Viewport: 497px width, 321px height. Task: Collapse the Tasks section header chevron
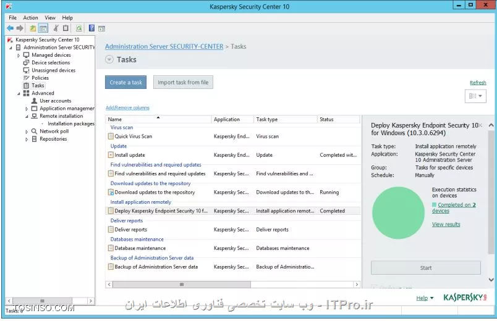109,59
